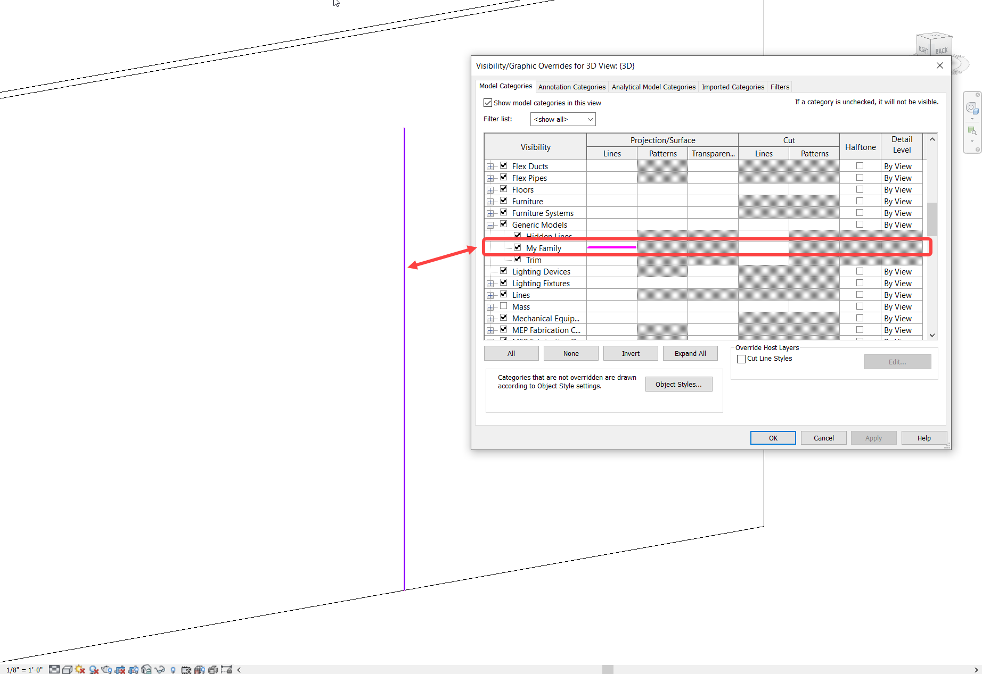This screenshot has width=982, height=674.
Task: Enable the Cut Line Styles checkbox
Action: point(741,359)
